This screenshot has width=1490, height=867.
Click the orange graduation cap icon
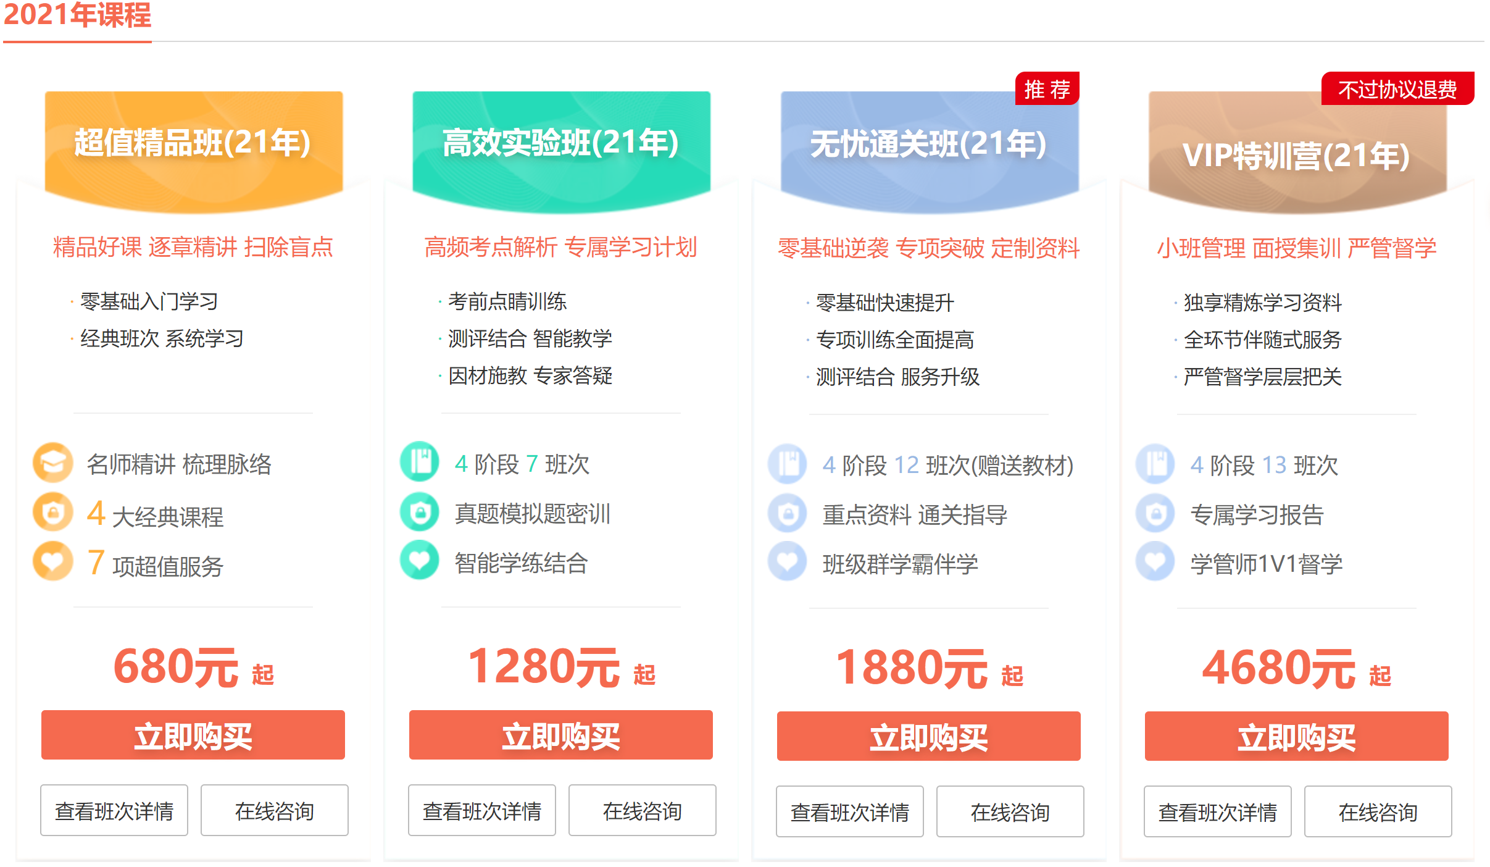click(x=53, y=463)
